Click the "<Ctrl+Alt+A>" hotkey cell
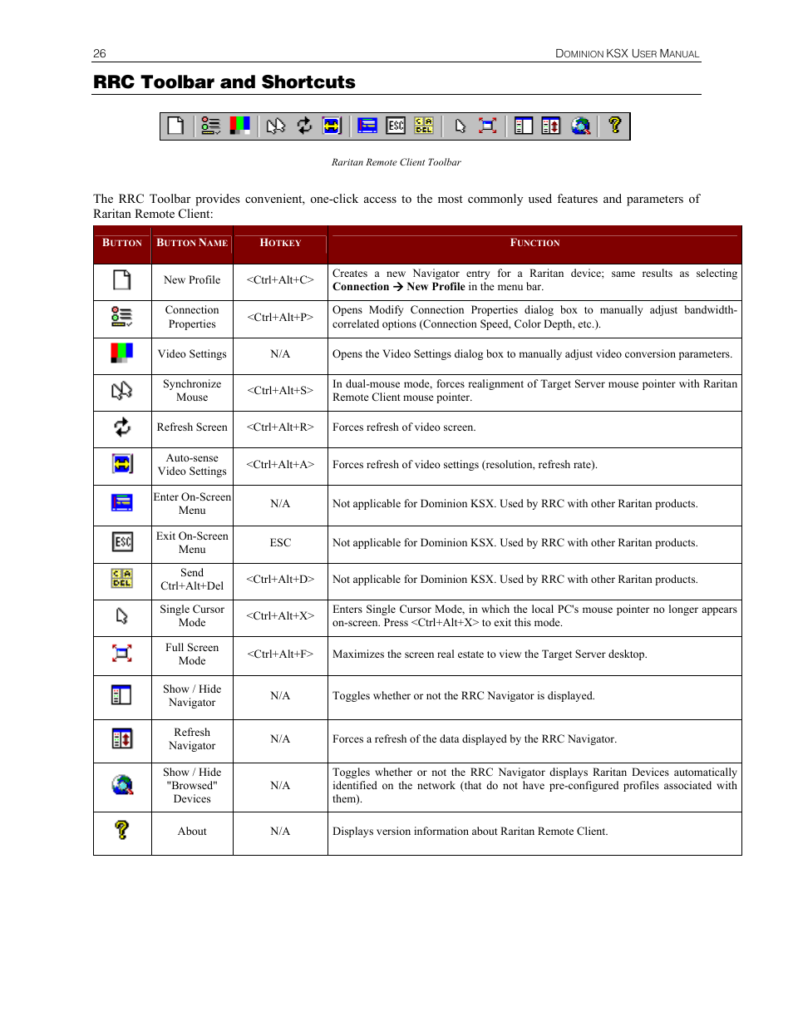 click(x=280, y=465)
